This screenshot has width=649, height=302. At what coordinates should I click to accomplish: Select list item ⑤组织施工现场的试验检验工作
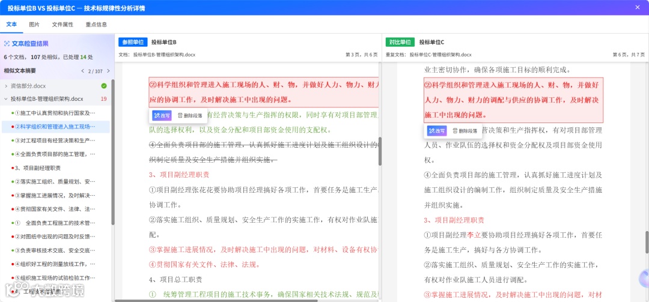[x=55, y=277]
